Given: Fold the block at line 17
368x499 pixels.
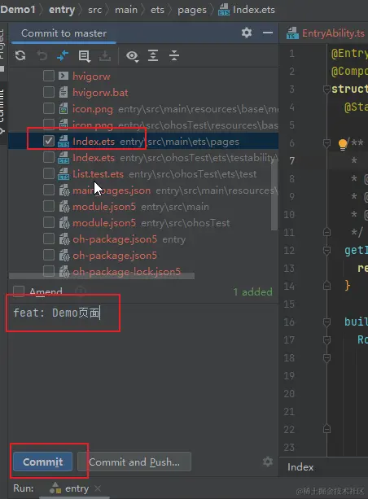Looking at the screenshot, I should pyautogui.click(x=326, y=340).
